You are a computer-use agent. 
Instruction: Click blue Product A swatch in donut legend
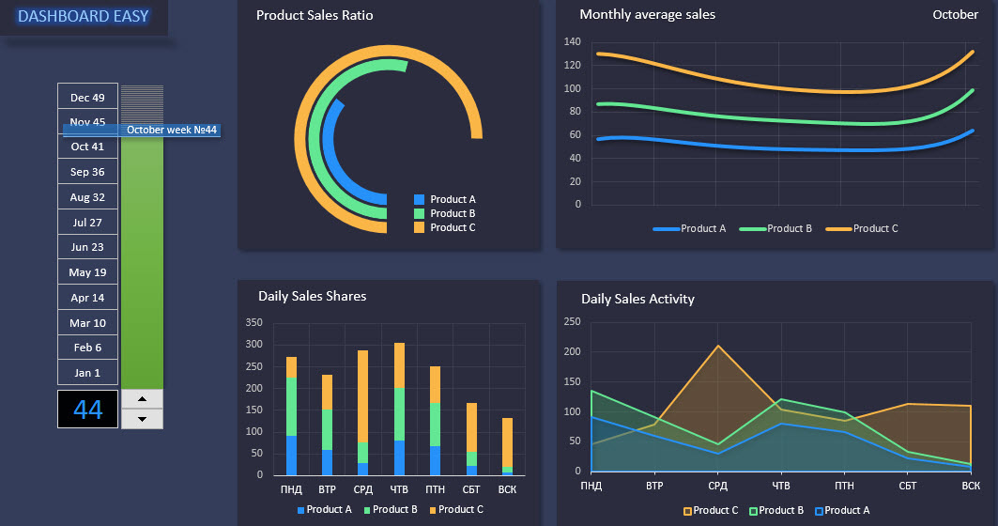point(419,199)
